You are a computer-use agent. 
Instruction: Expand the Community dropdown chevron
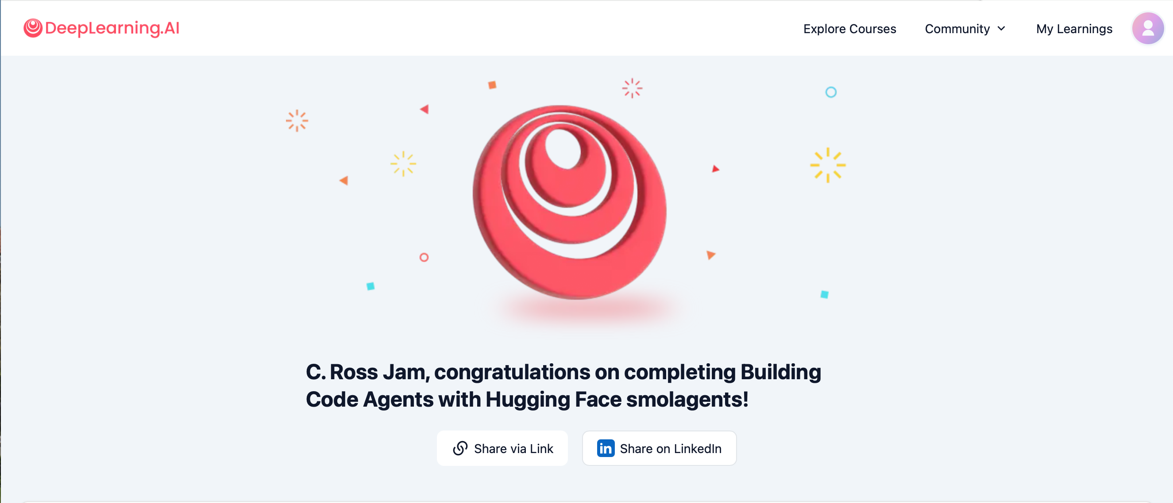[x=1001, y=29]
